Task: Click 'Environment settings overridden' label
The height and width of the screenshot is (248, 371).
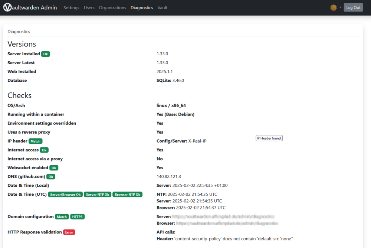Action: click(x=42, y=123)
